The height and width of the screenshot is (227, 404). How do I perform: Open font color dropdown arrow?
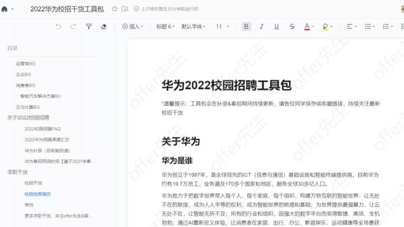click(313, 26)
